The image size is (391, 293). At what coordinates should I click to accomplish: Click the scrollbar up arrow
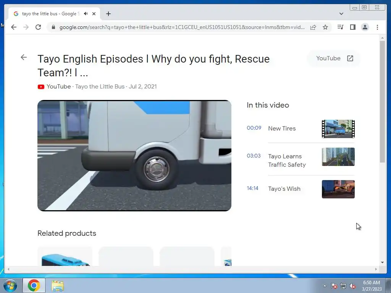point(382,38)
